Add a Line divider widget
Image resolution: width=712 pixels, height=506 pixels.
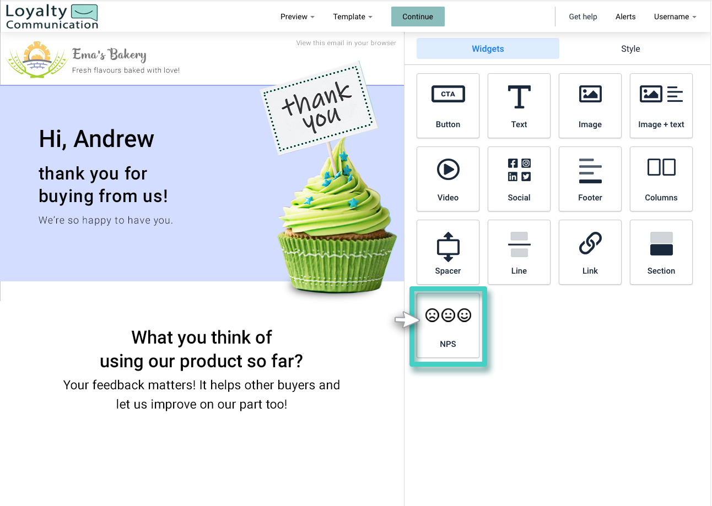(519, 252)
